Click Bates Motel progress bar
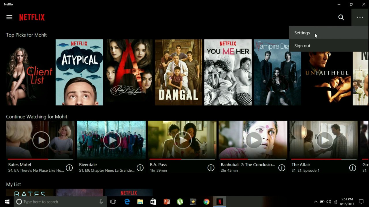 click(x=40, y=159)
